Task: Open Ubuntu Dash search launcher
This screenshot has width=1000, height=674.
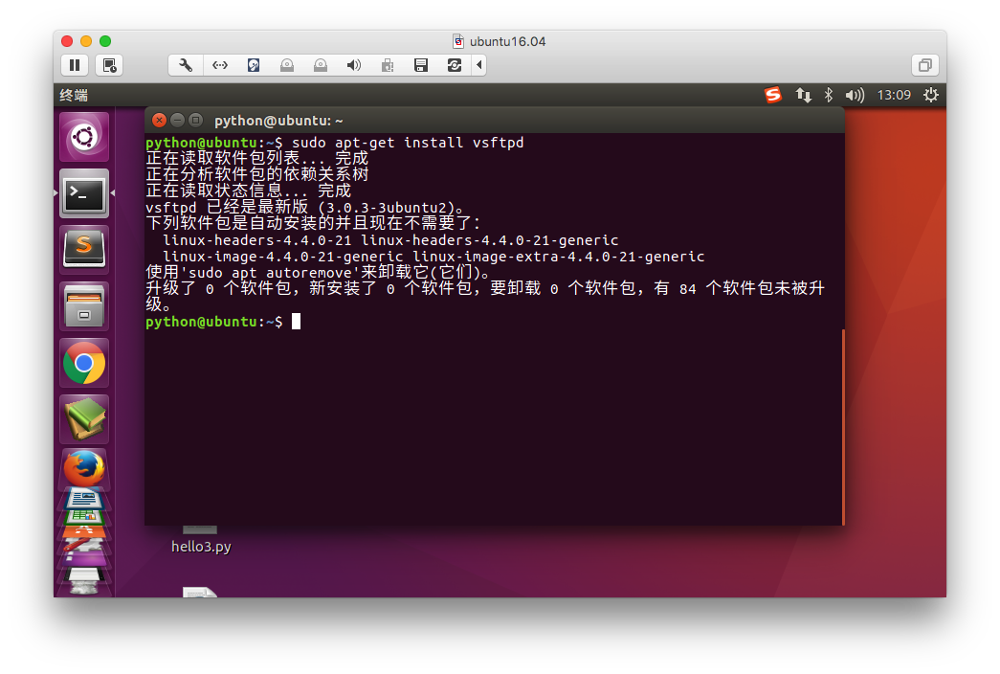Action: click(x=84, y=137)
